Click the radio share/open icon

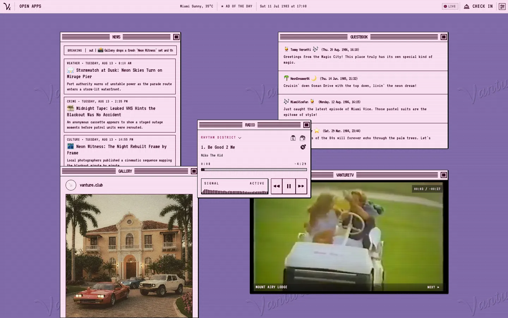[302, 138]
